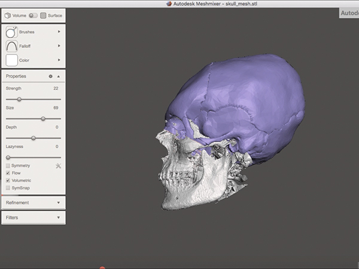Collapse the Properties panel arrow
The width and height of the screenshot is (359, 269).
(59, 77)
